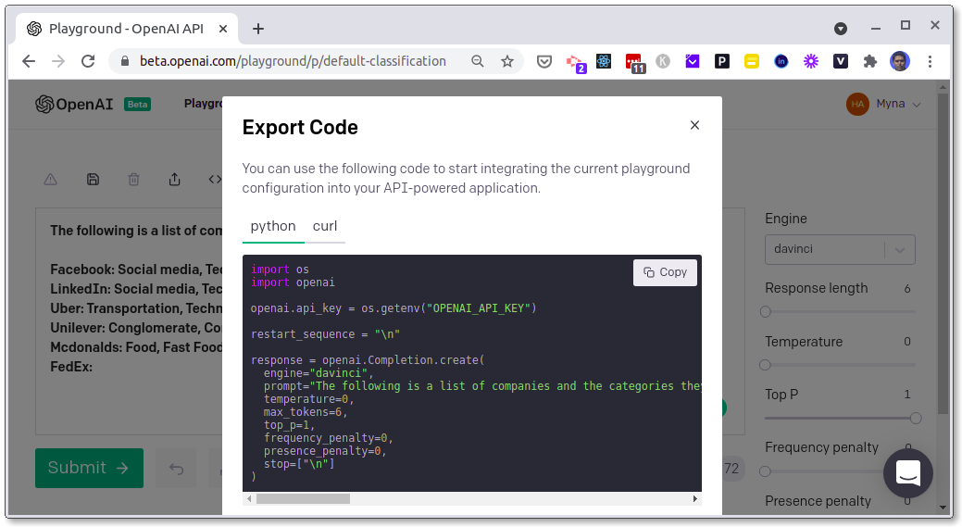Click the tab search dropdown arrow
This screenshot has height=527, width=962.
841,29
